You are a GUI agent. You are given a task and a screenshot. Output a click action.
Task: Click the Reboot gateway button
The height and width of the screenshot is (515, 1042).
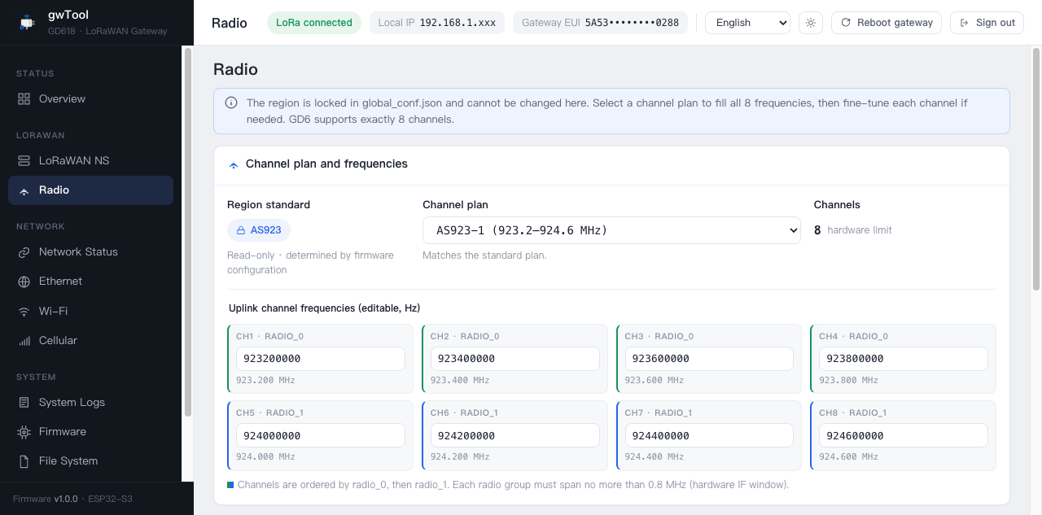coord(887,23)
